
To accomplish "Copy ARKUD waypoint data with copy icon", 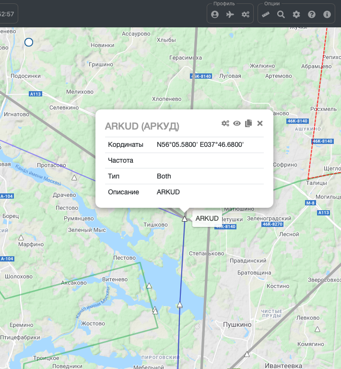I will coord(248,123).
